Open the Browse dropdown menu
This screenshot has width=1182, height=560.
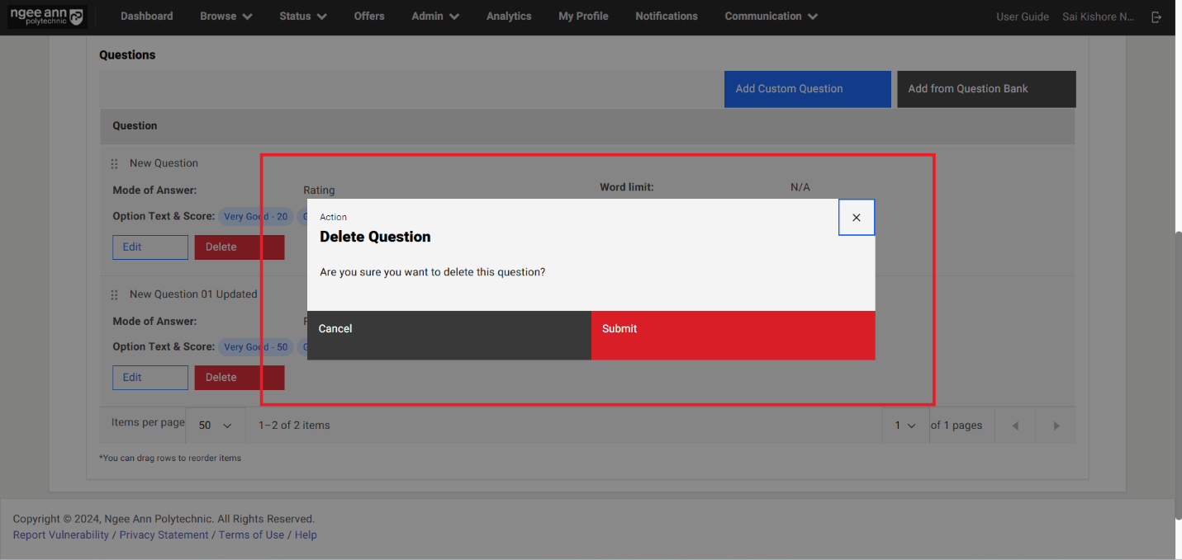pos(225,16)
